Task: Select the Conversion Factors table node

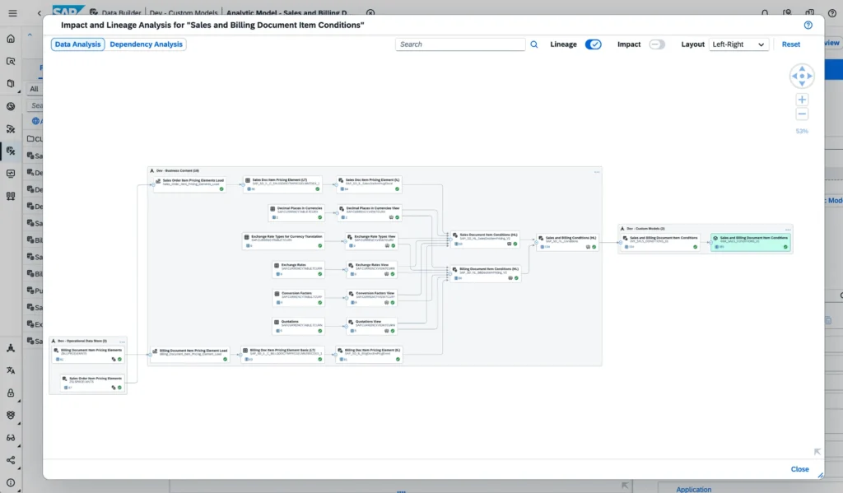Action: click(298, 298)
